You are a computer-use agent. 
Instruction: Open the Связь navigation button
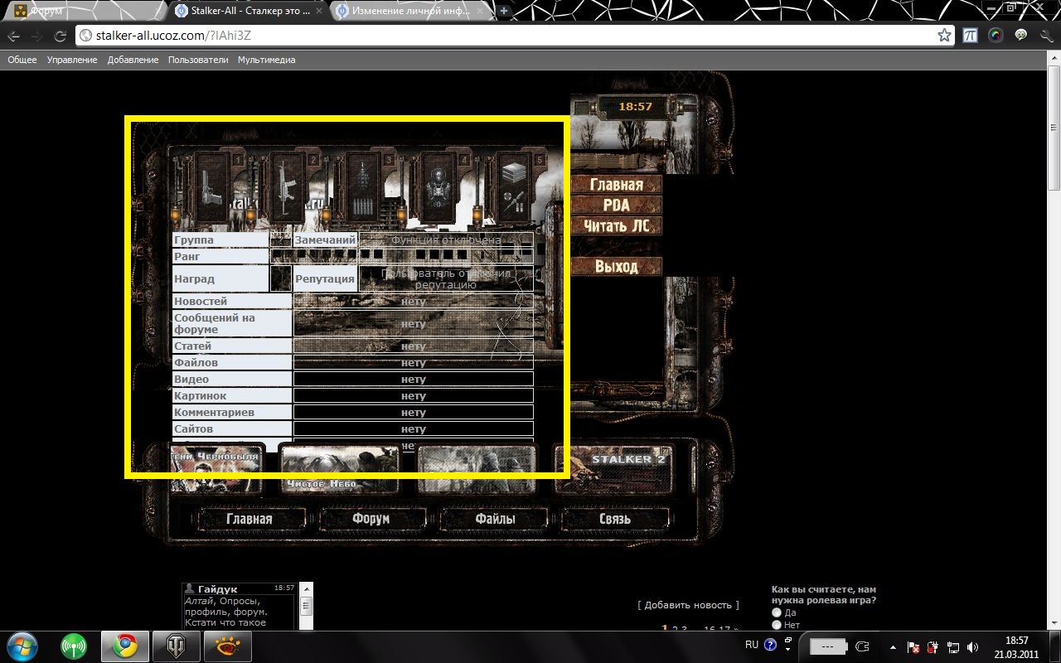[615, 519]
